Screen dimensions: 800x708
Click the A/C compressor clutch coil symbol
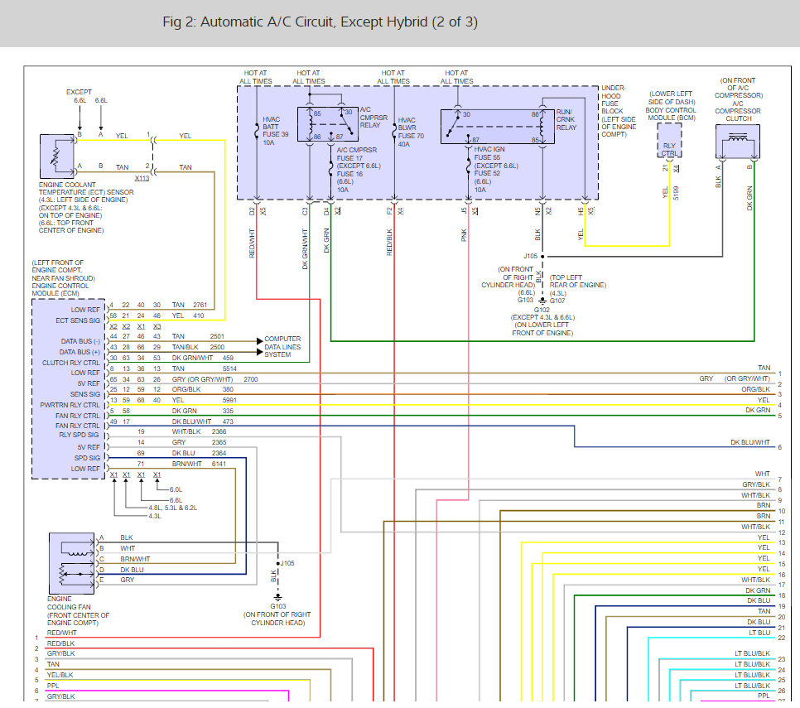pos(737,142)
